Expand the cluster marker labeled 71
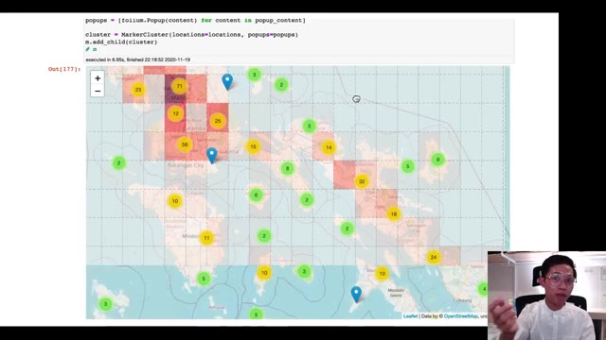The image size is (606, 340). (x=179, y=86)
